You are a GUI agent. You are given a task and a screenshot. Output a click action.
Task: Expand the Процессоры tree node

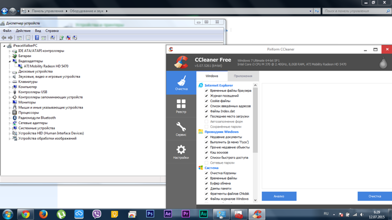10,113
